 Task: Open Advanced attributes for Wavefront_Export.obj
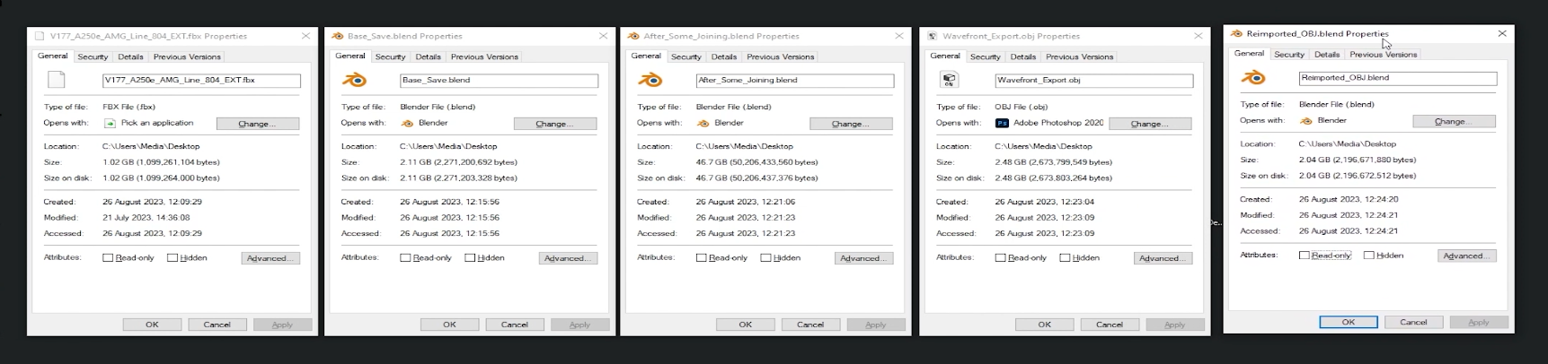pyautogui.click(x=1161, y=258)
